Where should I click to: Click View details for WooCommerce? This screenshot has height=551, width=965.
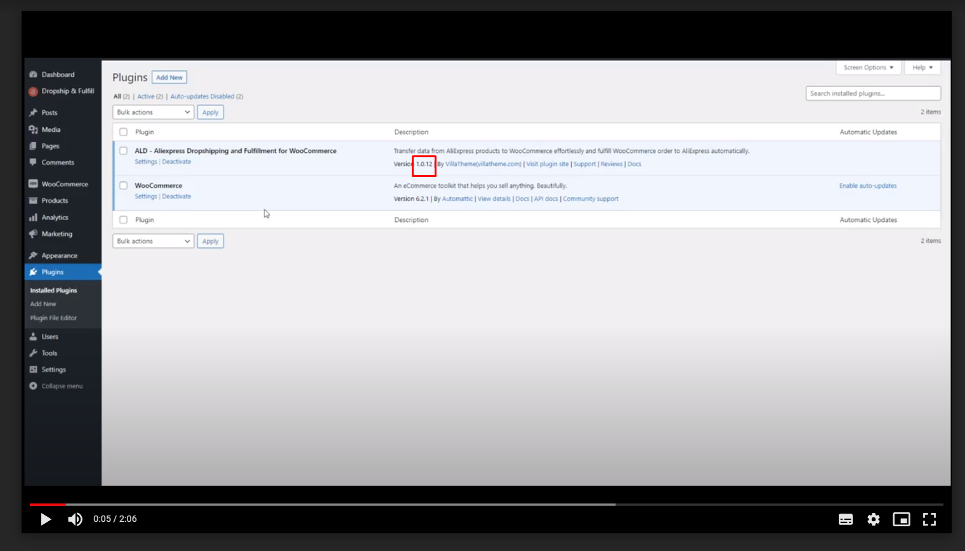(x=494, y=199)
